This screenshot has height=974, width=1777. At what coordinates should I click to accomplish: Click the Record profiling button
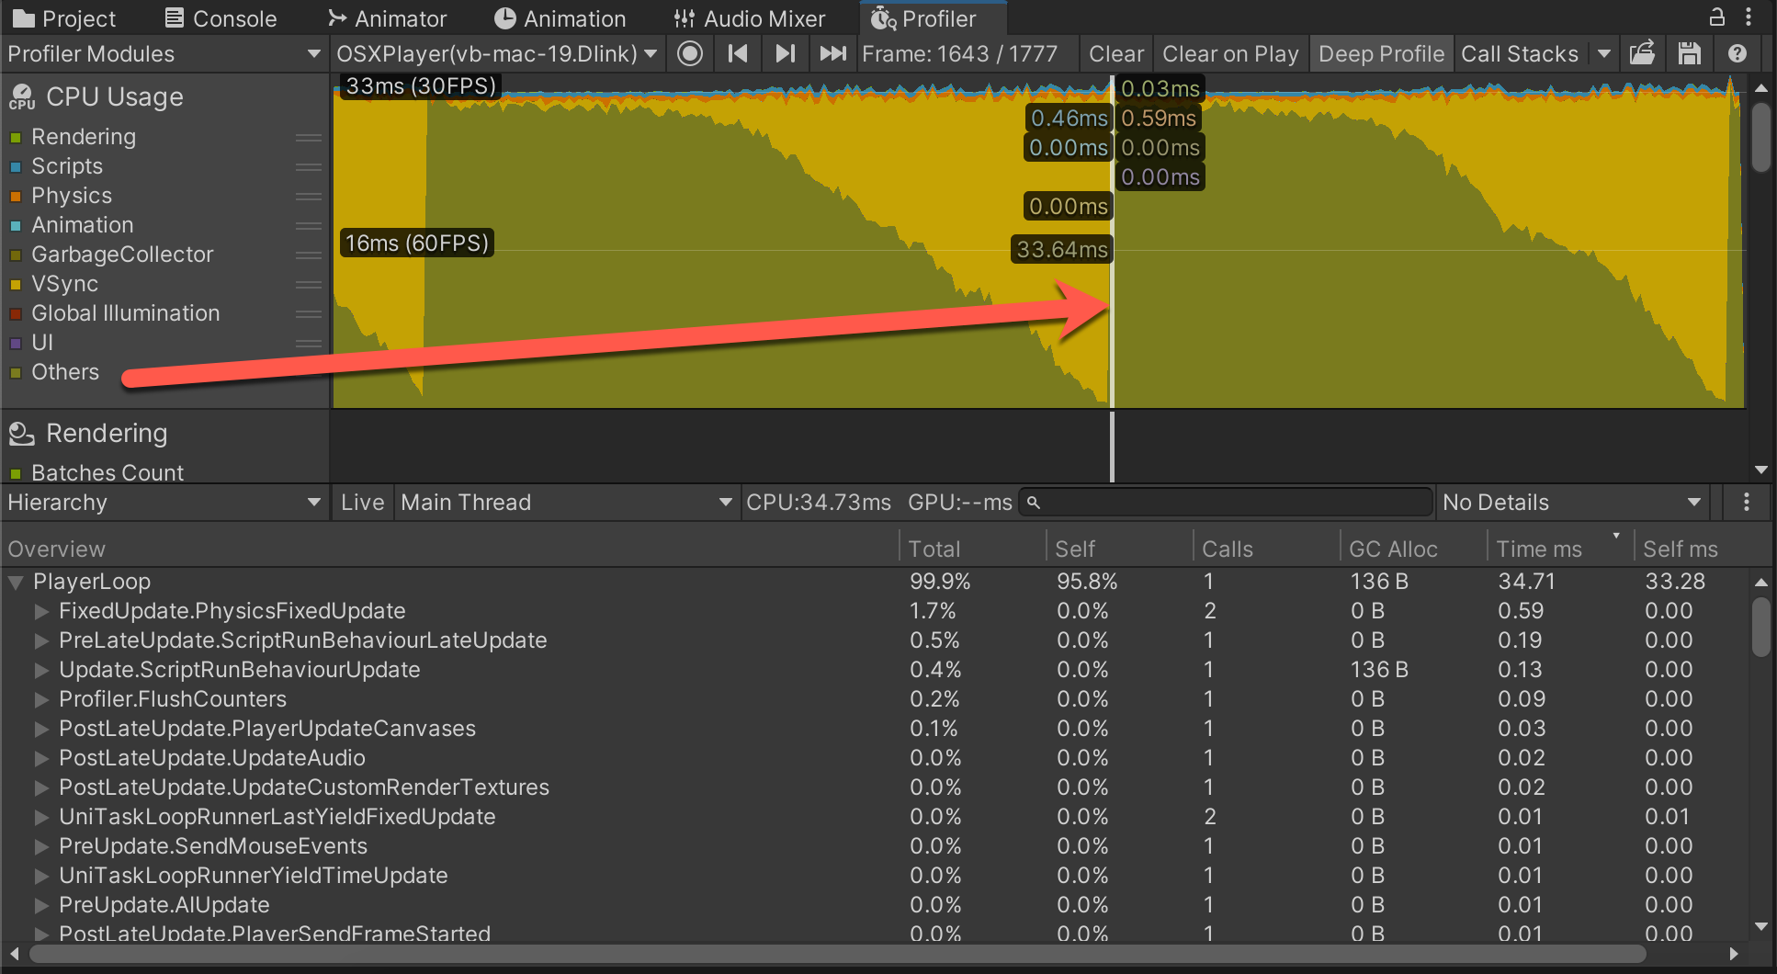click(x=690, y=54)
